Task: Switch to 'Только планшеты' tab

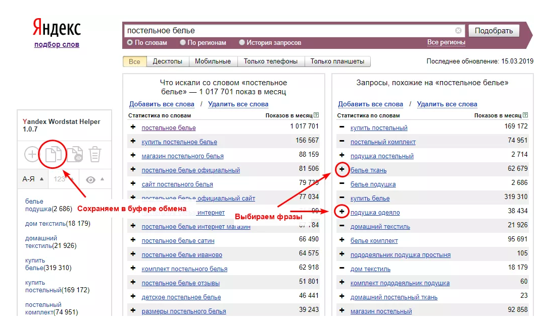Action: click(337, 61)
